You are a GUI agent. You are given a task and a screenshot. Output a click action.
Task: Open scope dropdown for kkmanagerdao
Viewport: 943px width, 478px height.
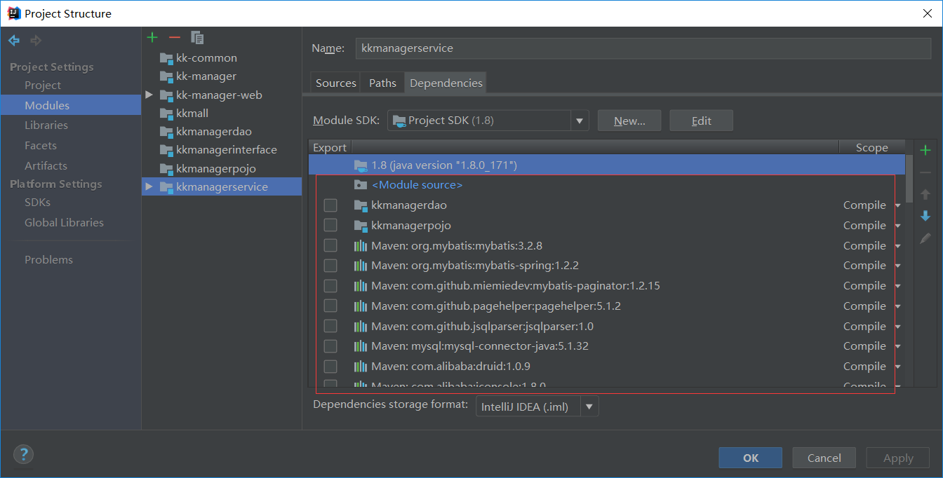(x=897, y=206)
